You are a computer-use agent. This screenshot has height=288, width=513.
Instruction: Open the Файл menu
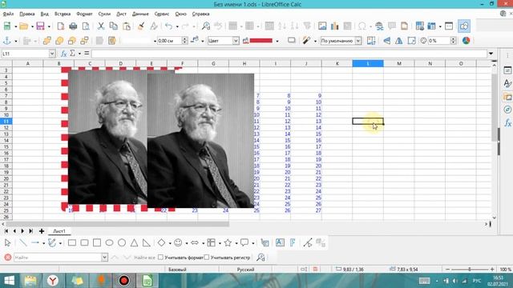point(8,14)
